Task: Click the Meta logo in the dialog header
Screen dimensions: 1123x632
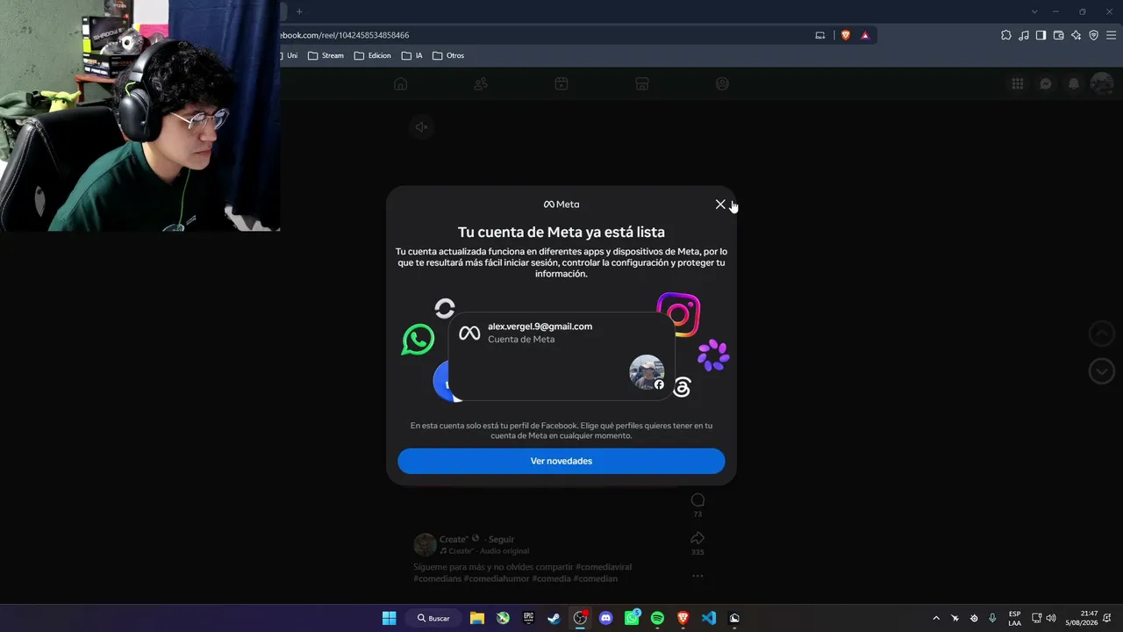Action: pyautogui.click(x=561, y=205)
